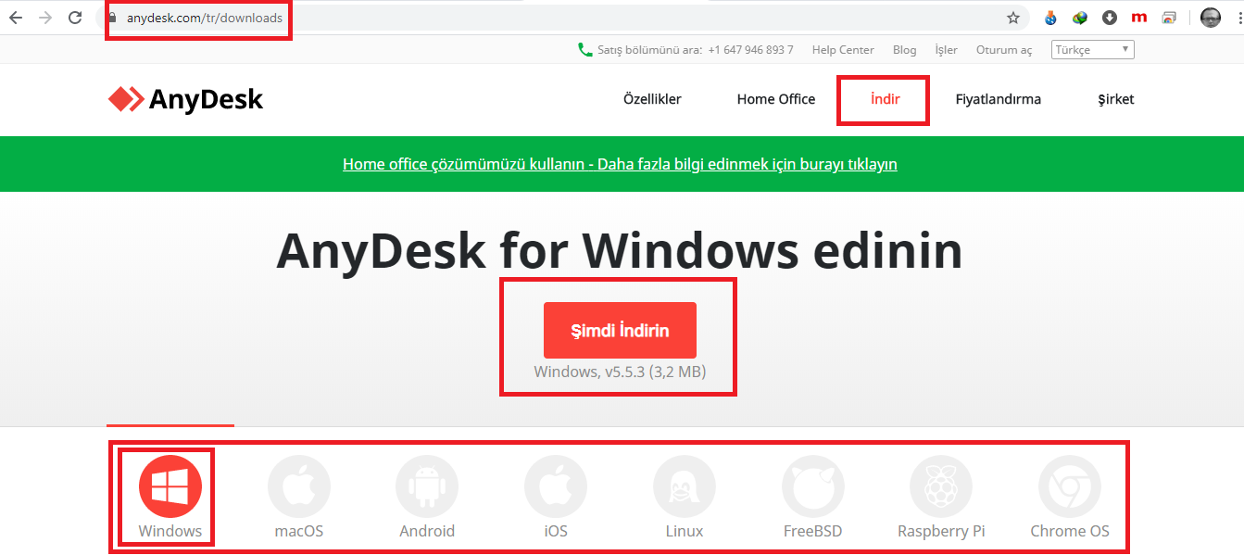Click the browser forward arrow
The image size is (1244, 555).
pyautogui.click(x=45, y=18)
